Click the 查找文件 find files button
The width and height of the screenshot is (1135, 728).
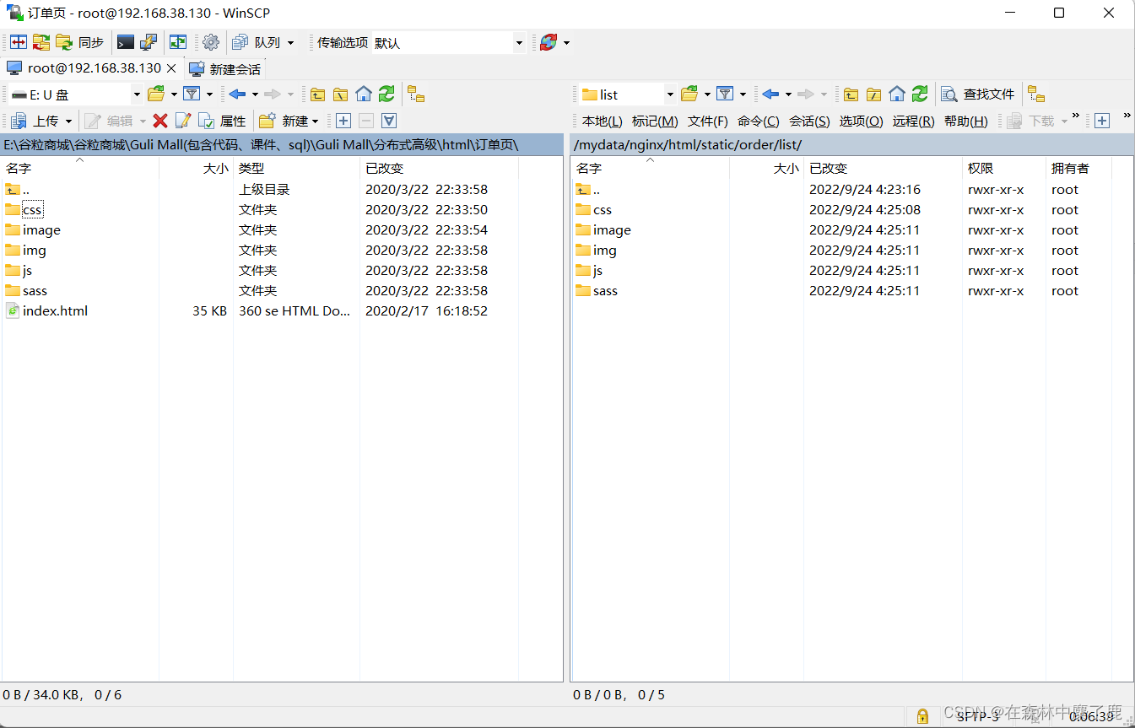pos(979,94)
